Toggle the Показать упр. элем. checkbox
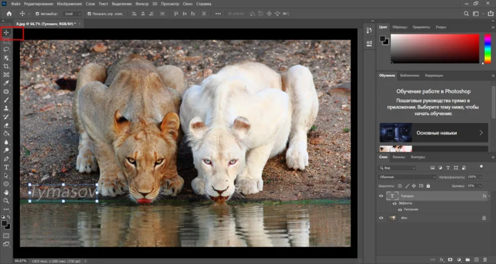The image size is (496, 264). click(x=89, y=14)
